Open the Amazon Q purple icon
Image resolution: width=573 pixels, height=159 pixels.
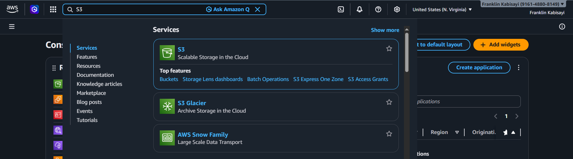[34, 9]
